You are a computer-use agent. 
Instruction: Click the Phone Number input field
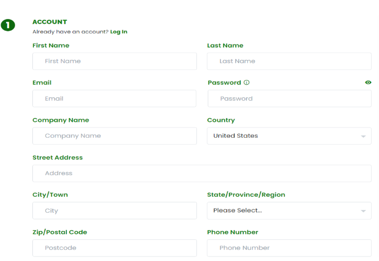(289, 248)
